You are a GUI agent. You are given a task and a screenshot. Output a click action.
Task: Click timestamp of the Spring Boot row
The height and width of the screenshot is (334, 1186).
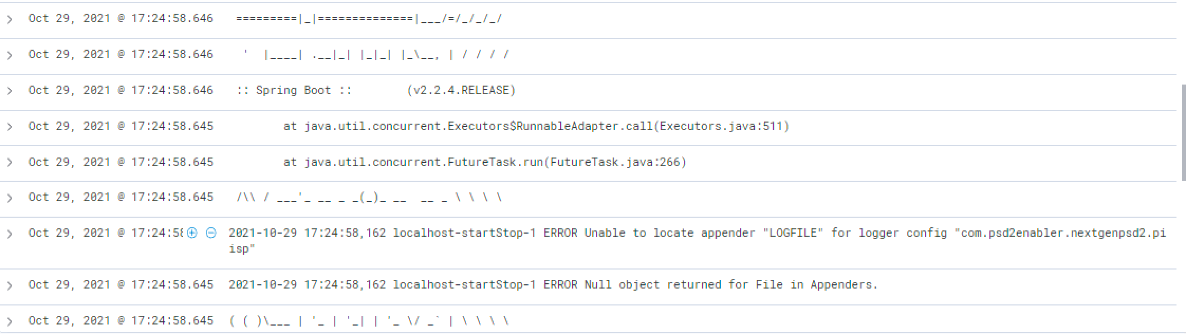[121, 90]
